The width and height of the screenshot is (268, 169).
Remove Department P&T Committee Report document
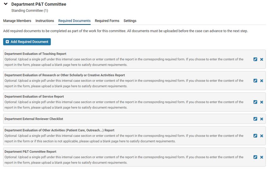point(261,157)
